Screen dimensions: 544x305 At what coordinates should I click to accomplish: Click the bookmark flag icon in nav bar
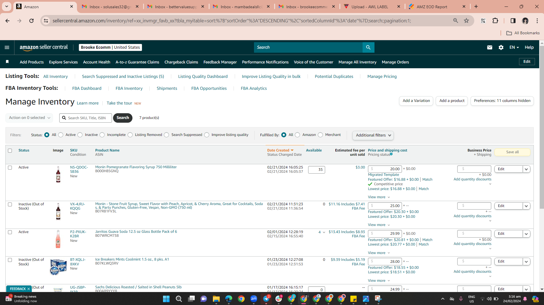pyautogui.click(x=7, y=62)
